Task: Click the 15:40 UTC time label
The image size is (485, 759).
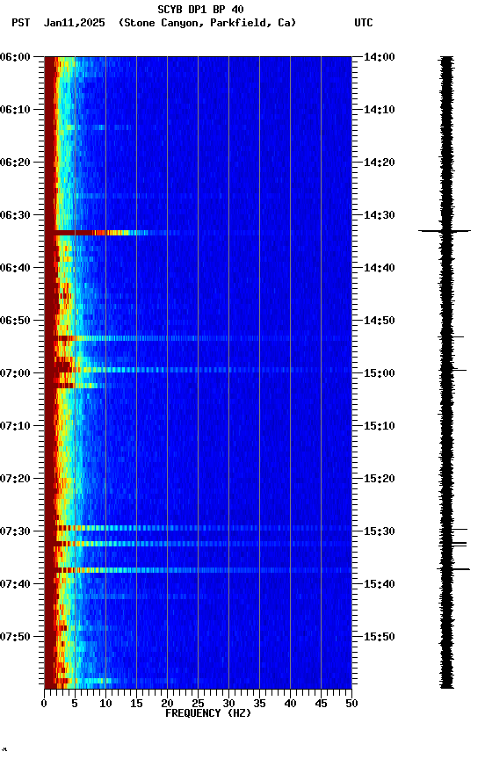Action: click(x=380, y=584)
